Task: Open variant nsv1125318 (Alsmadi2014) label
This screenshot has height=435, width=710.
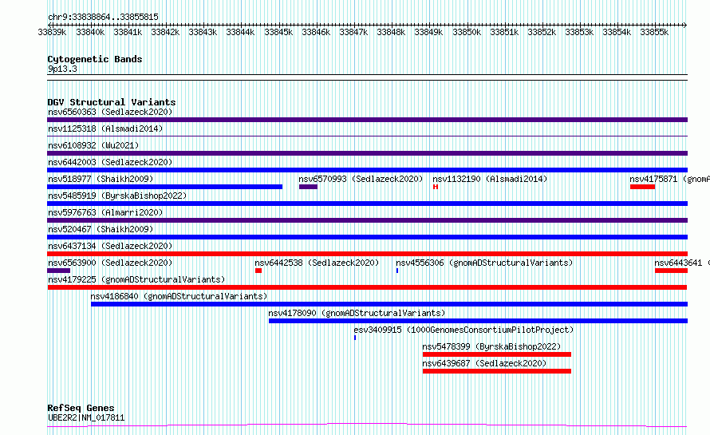Action: (105, 129)
